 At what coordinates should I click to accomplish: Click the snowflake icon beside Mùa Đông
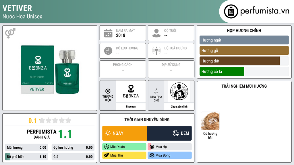pos(152,155)
